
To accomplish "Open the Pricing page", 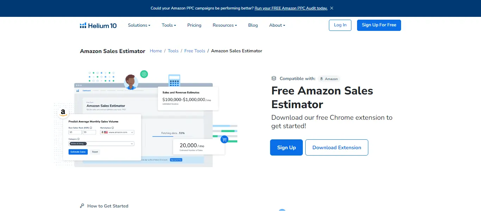I will 194,25.
